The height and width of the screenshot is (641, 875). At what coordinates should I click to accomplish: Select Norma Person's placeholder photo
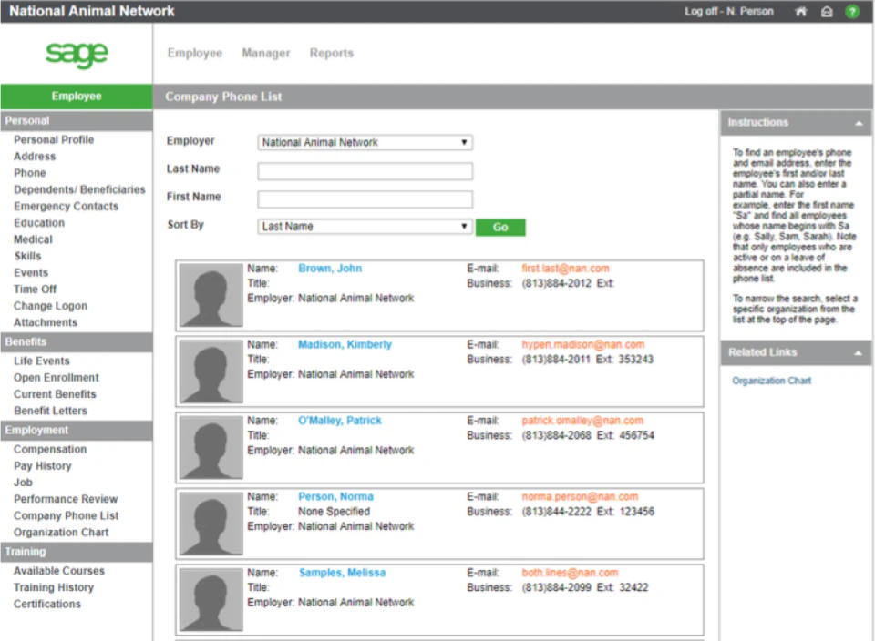(210, 523)
